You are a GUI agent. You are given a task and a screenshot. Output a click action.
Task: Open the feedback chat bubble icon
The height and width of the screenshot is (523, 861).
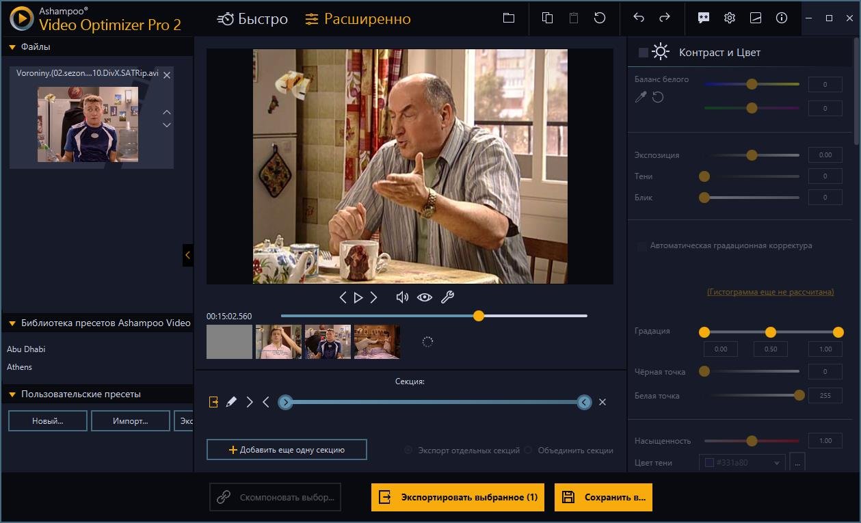tap(704, 18)
